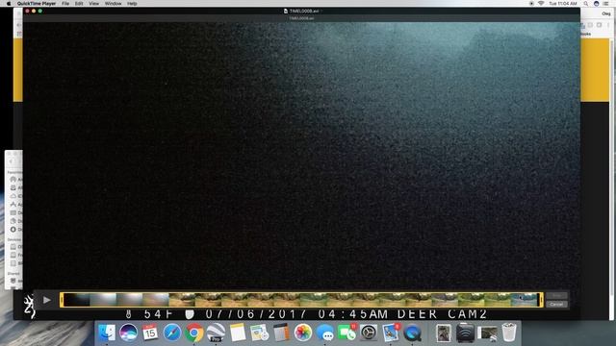This screenshot has height=346, width=616.
Task: Open Photos from the Dock
Action: click(303, 333)
